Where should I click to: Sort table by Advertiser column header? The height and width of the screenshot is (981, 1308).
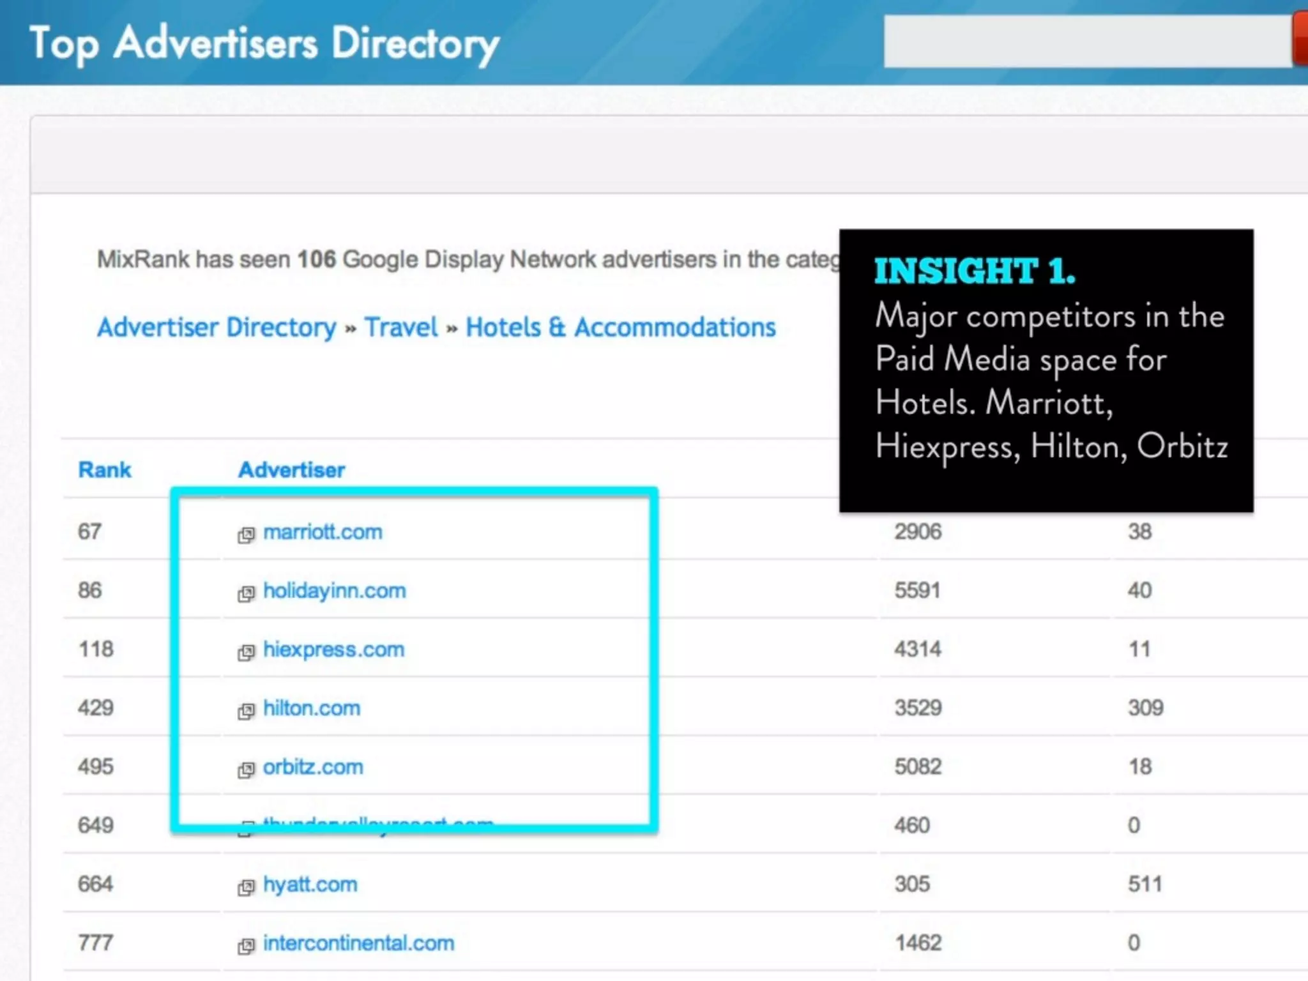tap(291, 469)
